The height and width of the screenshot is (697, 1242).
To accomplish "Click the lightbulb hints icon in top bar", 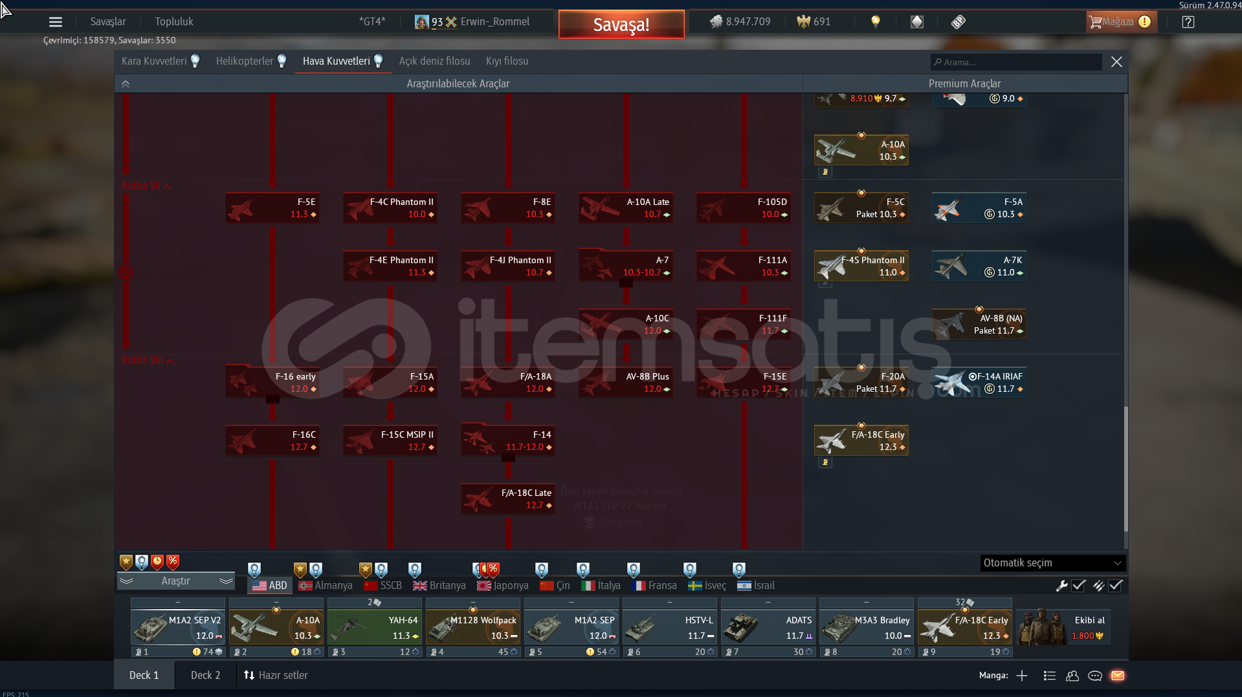I will pos(876,21).
